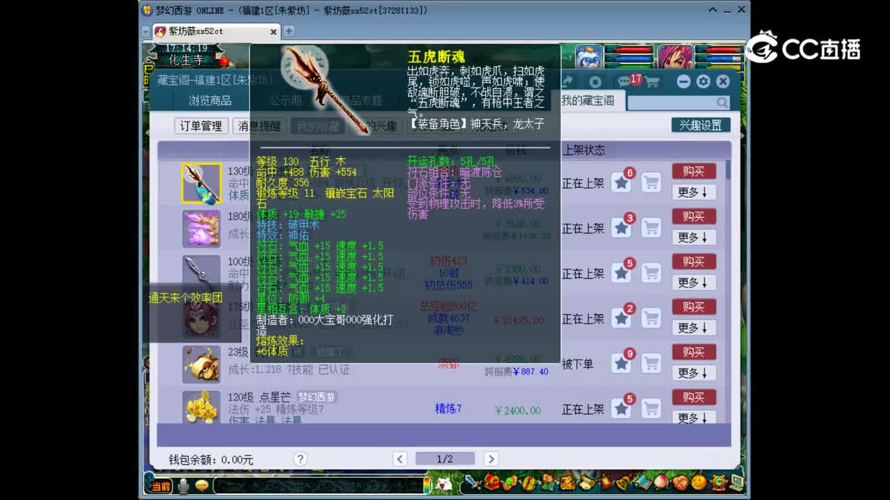Screen dimensions: 890x500
Task: Click the microphone icon near chat bar
Action: click(183, 486)
